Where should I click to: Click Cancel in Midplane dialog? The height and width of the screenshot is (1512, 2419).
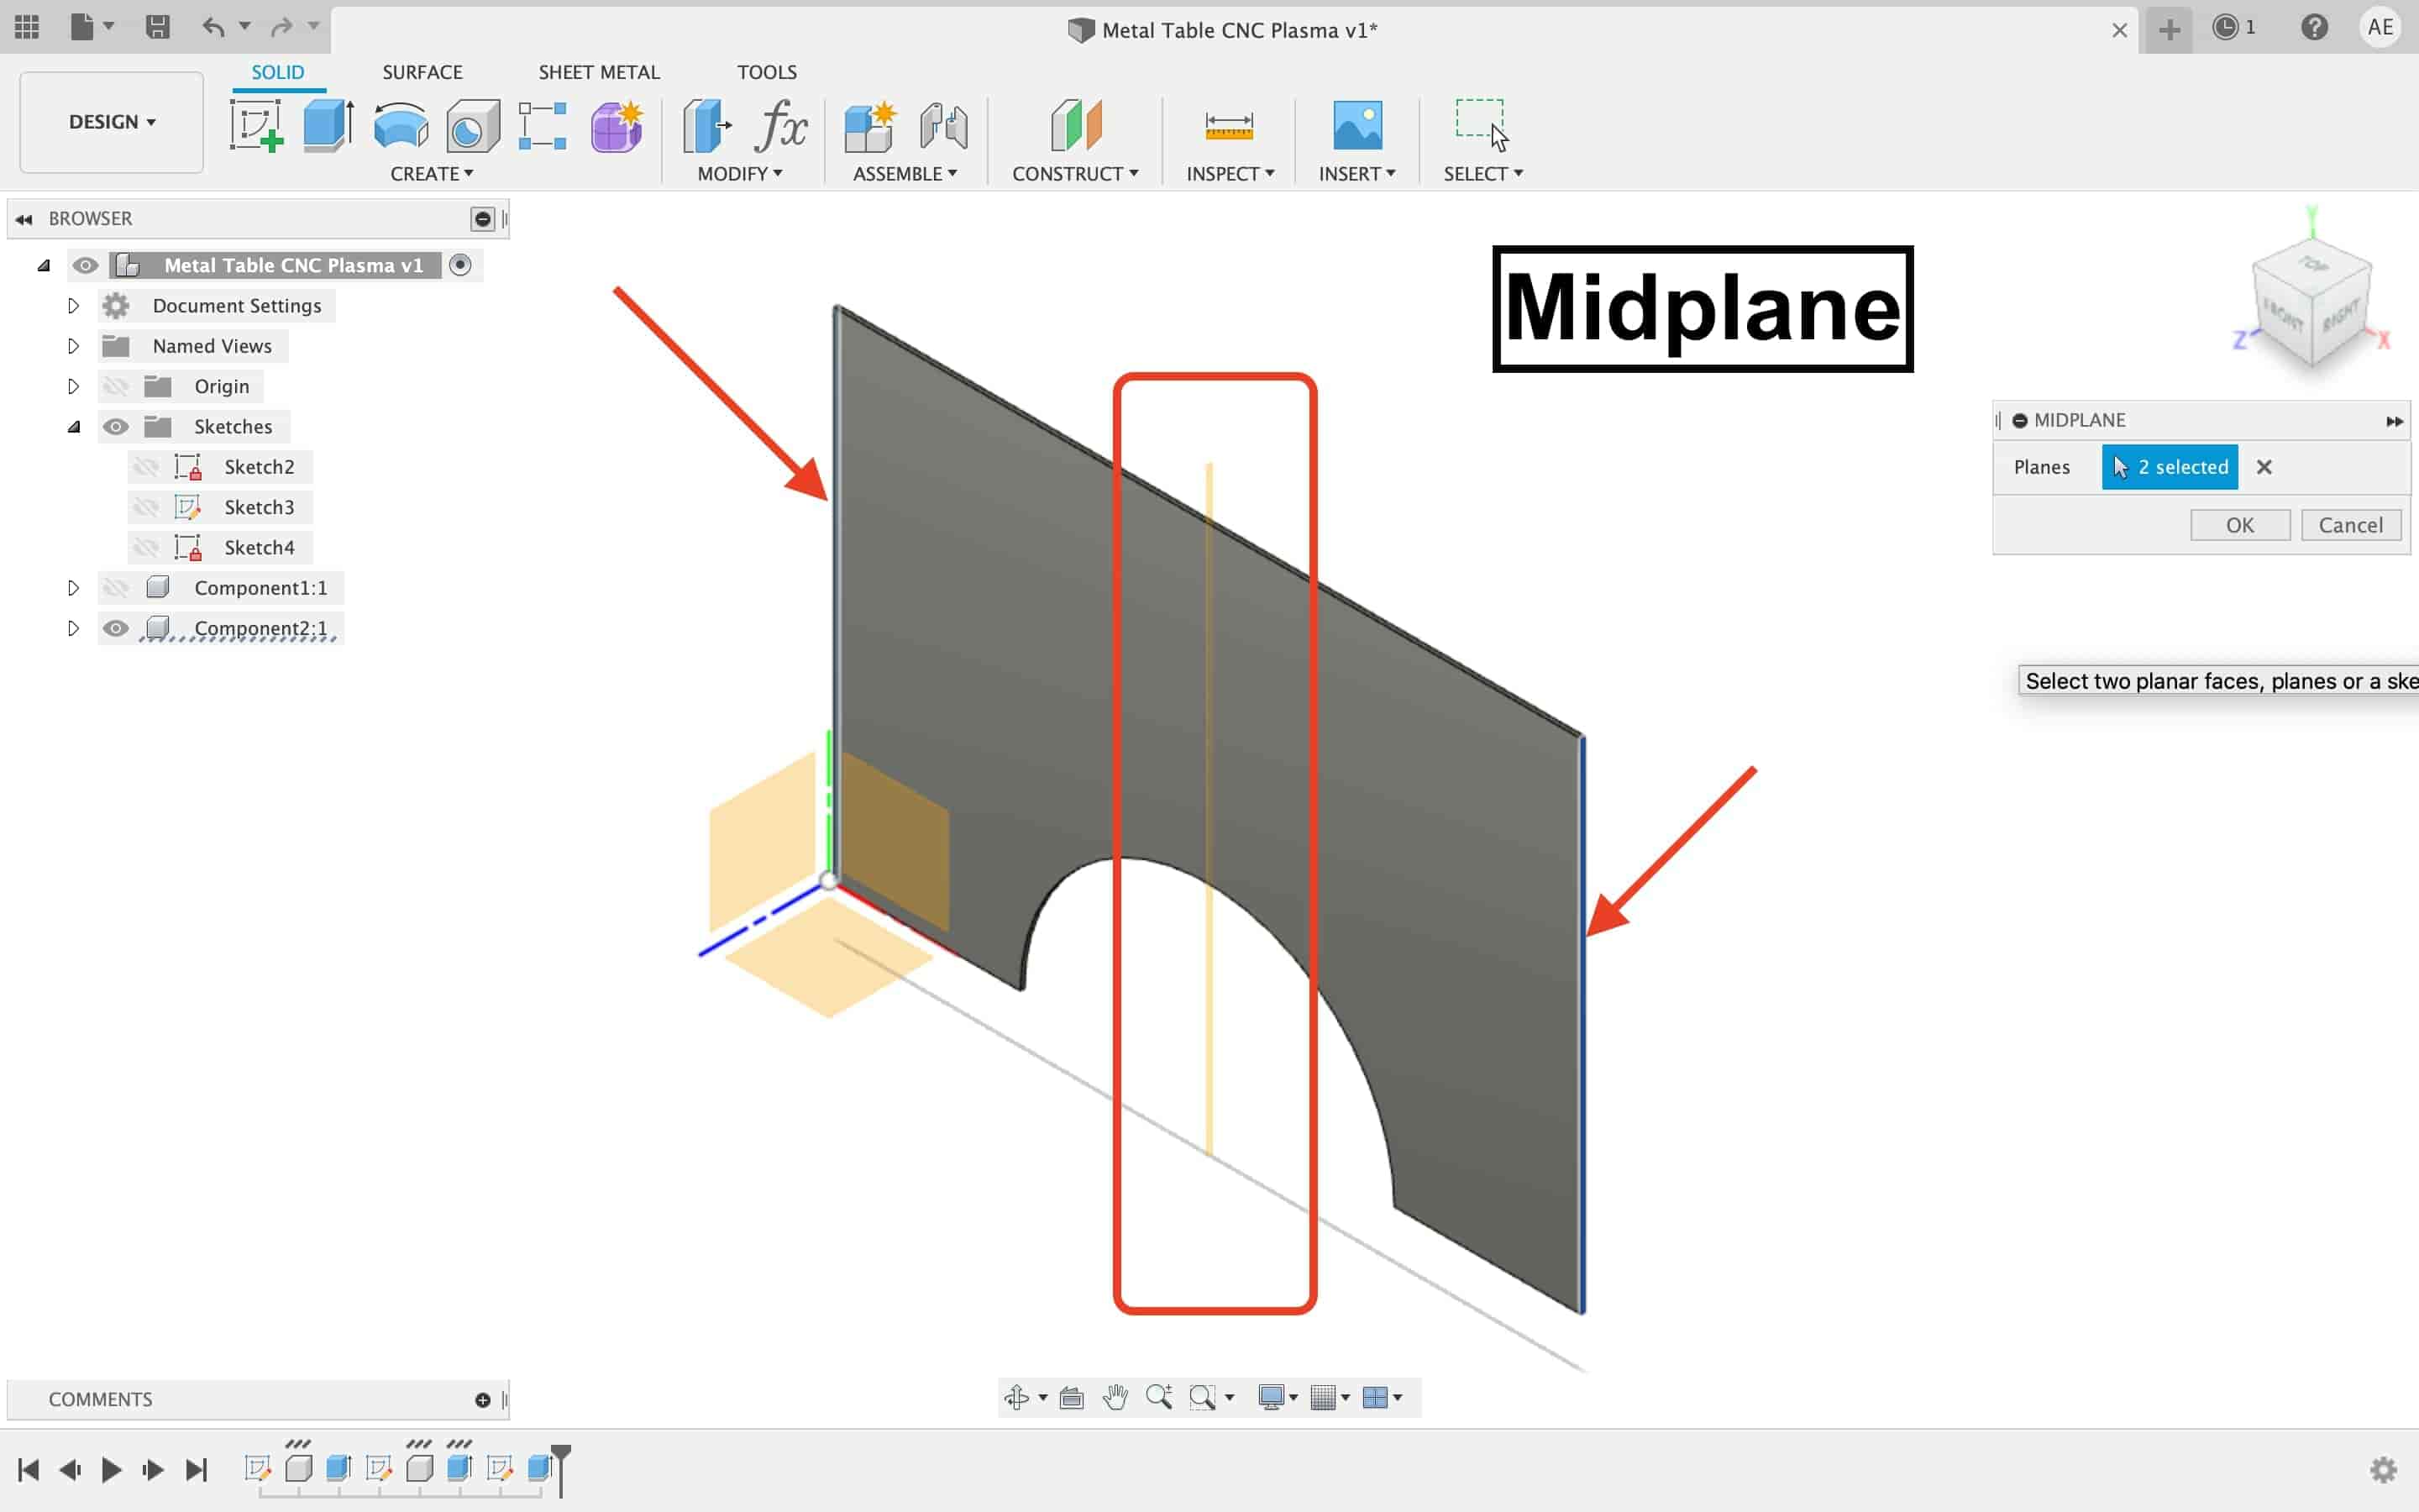(2351, 525)
